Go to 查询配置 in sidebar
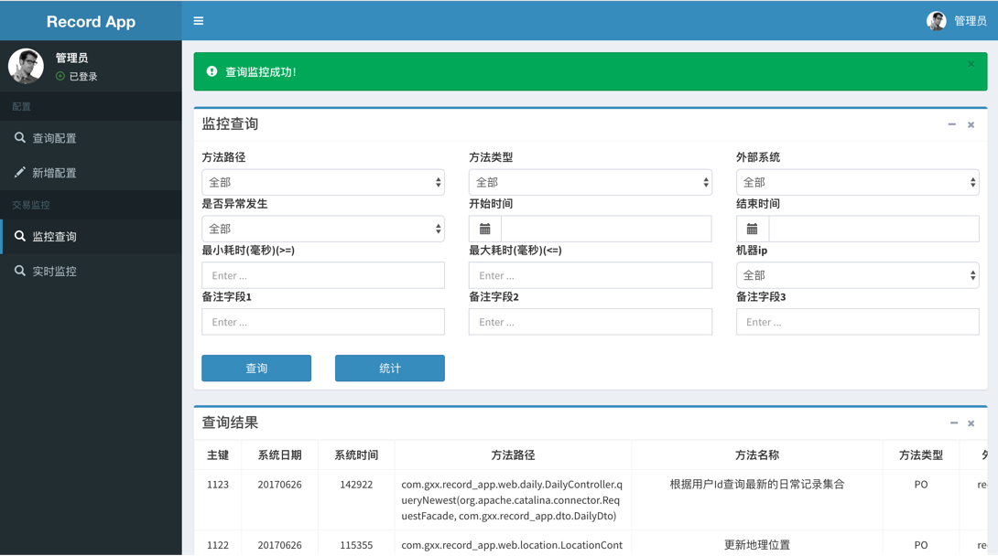Image resolution: width=998 pixels, height=556 pixels. coord(91,138)
